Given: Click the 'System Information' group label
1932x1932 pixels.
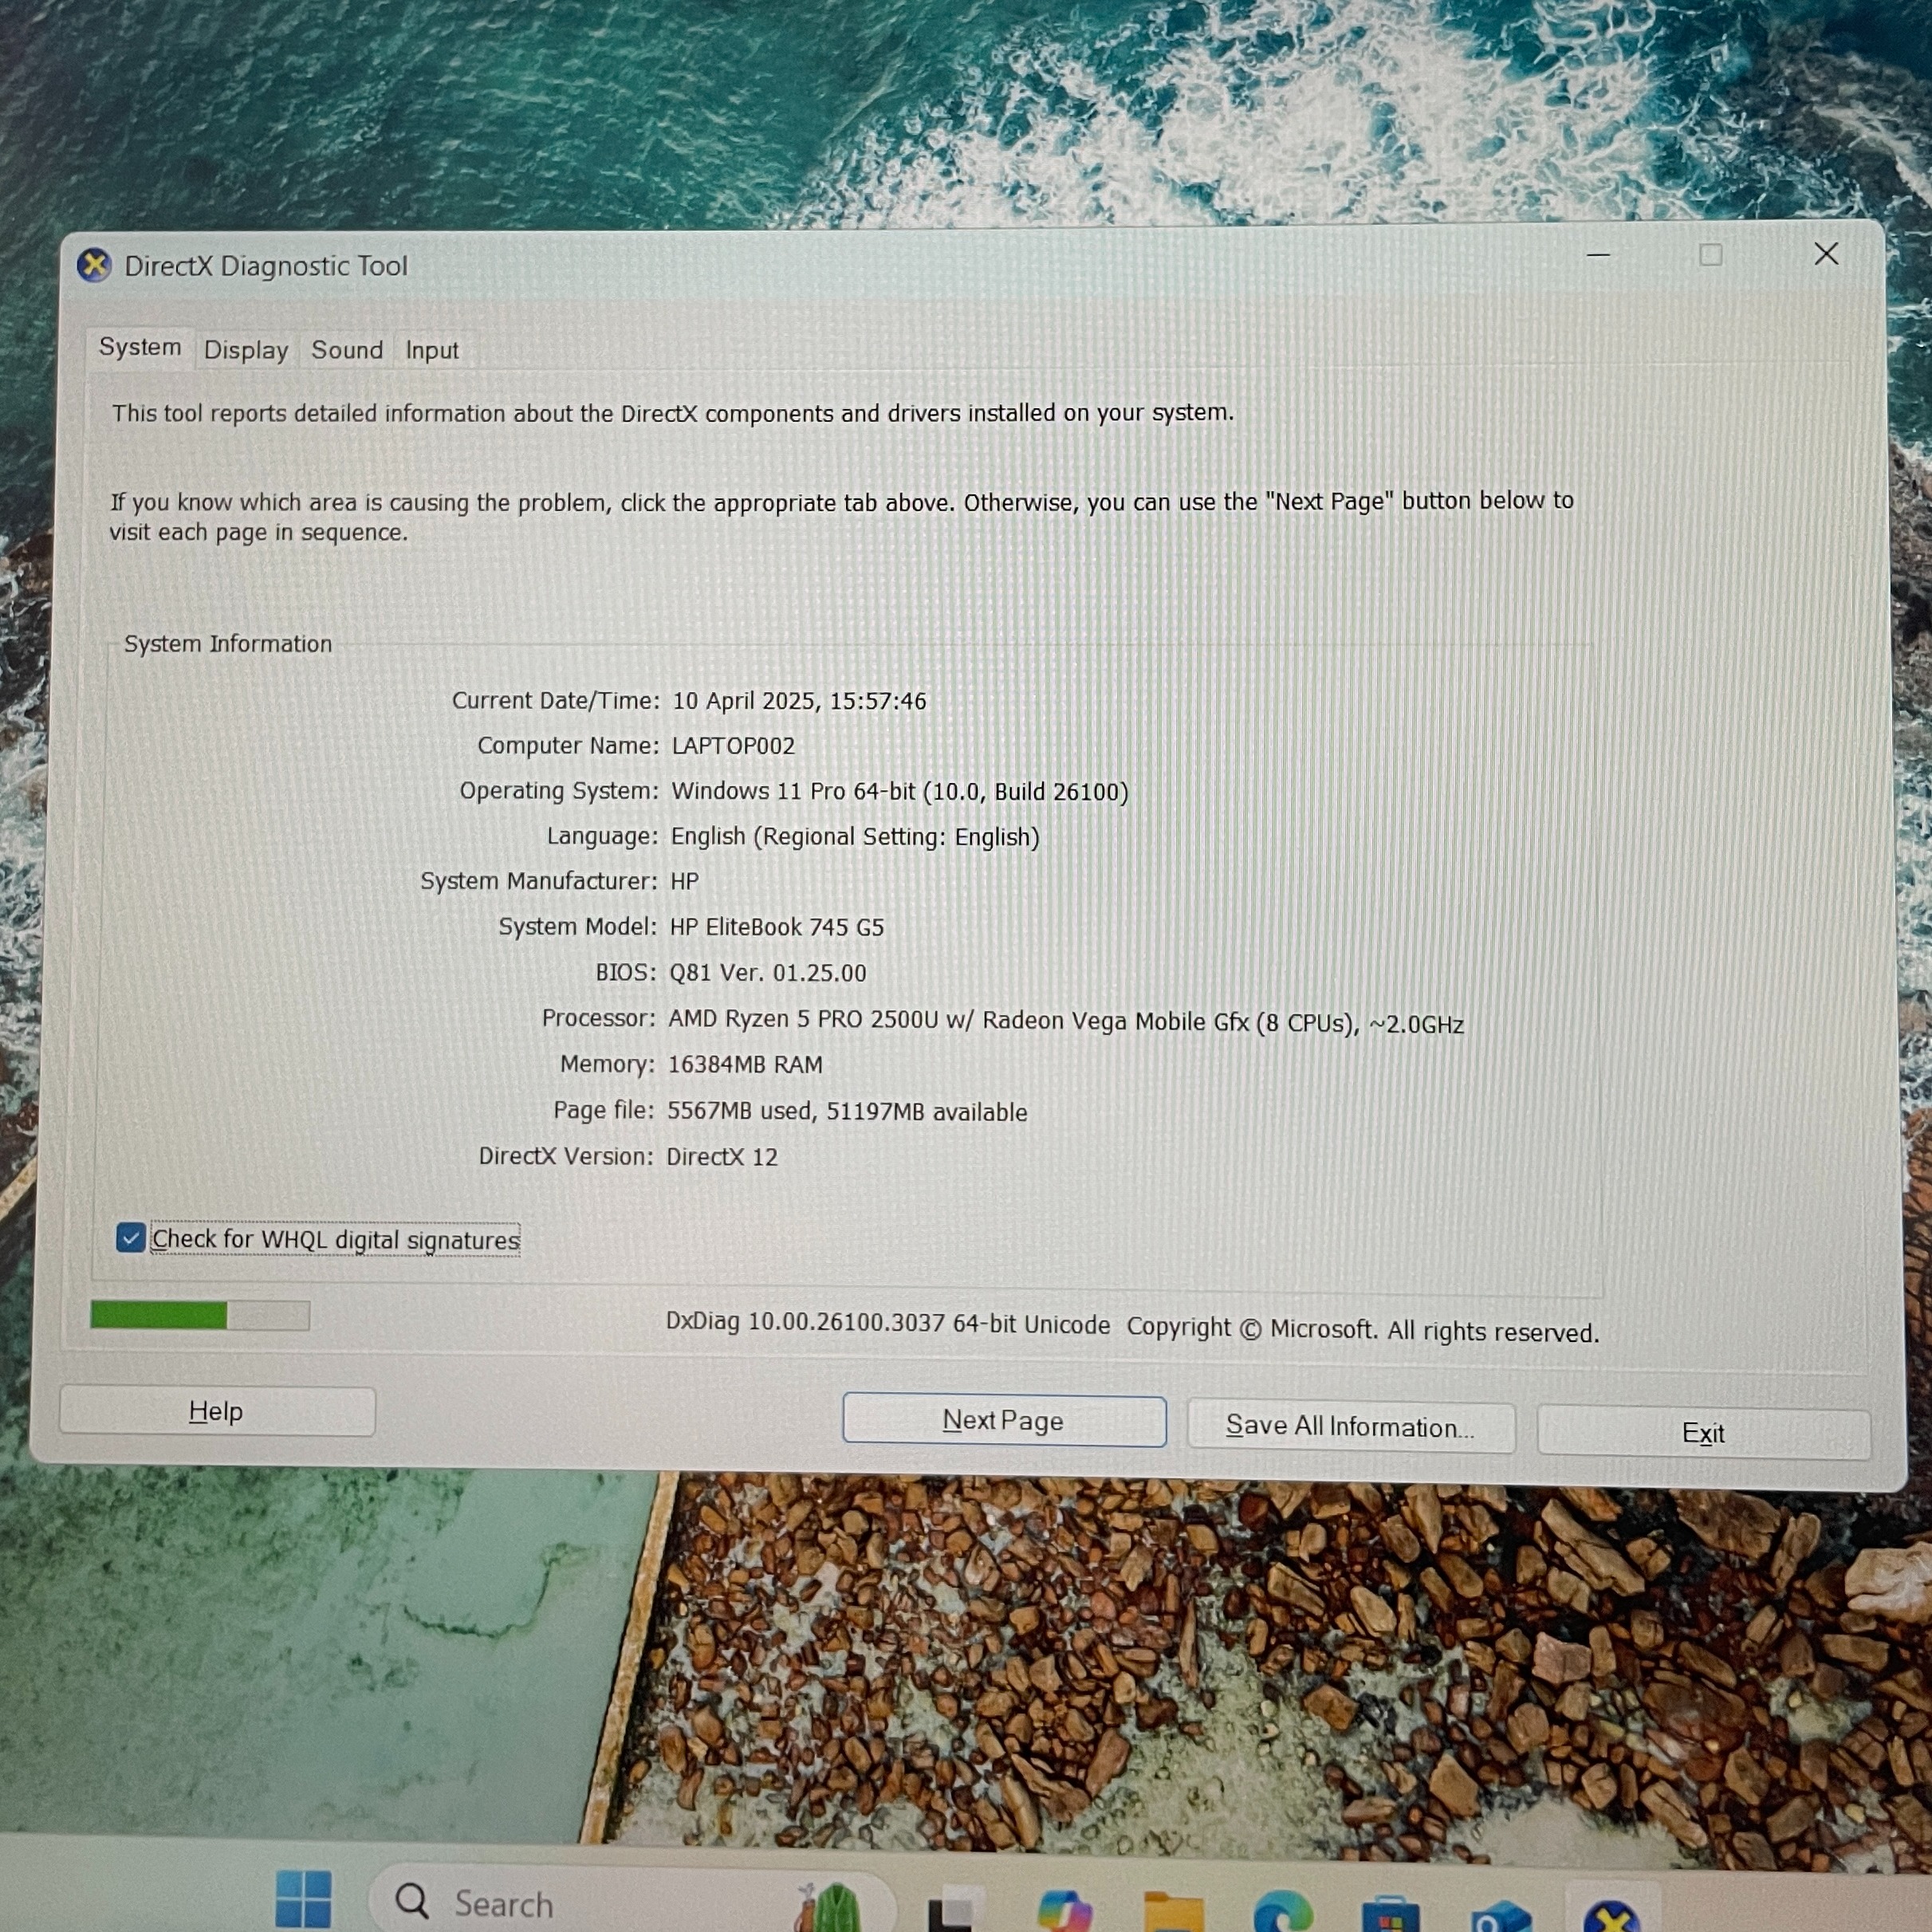Looking at the screenshot, I should pyautogui.click(x=228, y=644).
